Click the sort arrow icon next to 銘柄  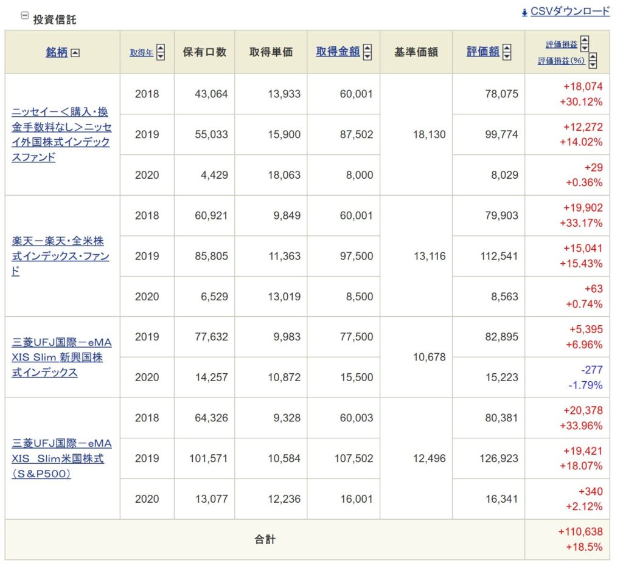(x=75, y=53)
